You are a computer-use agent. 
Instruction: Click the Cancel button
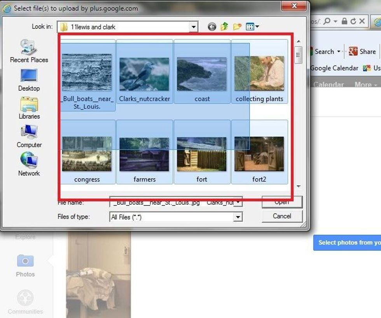pos(282,216)
